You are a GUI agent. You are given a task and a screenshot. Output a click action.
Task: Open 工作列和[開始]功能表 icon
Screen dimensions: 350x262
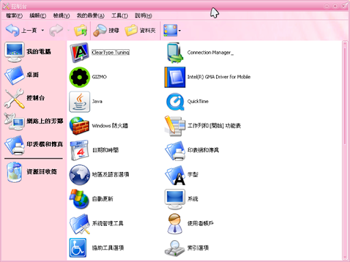click(175, 126)
